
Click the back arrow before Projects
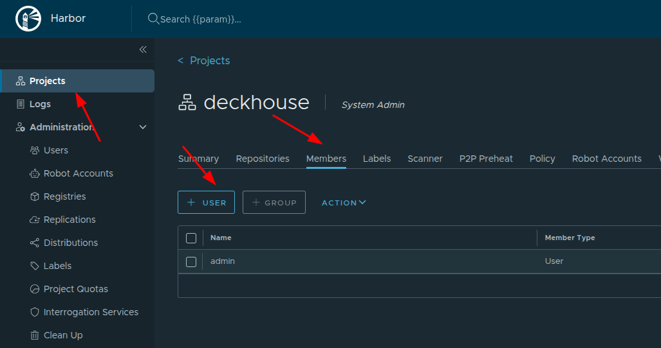click(180, 60)
